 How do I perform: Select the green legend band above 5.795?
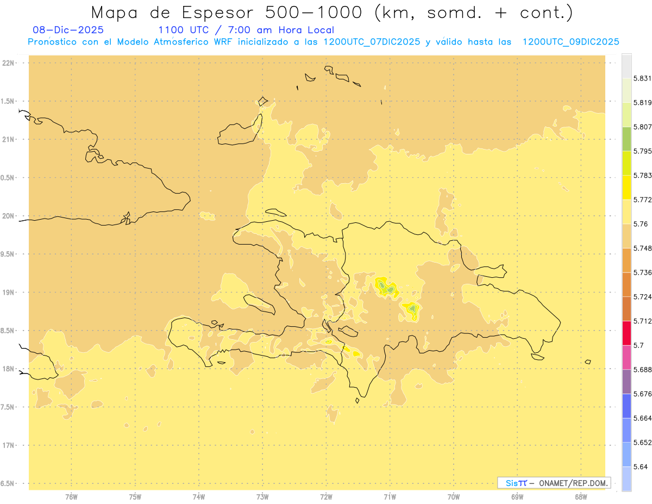(x=626, y=139)
